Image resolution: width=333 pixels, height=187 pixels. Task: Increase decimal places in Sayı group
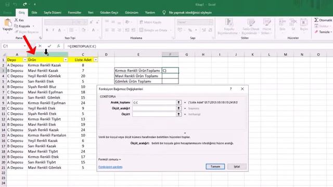coord(204,30)
